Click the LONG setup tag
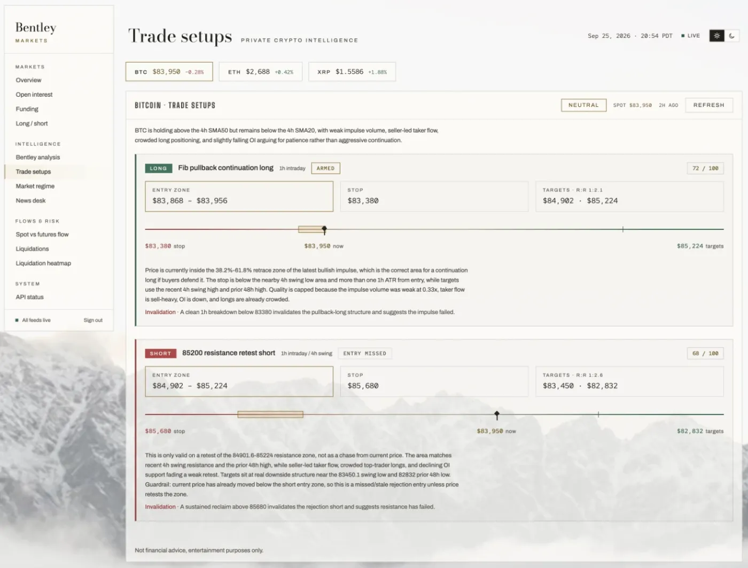 coord(158,168)
